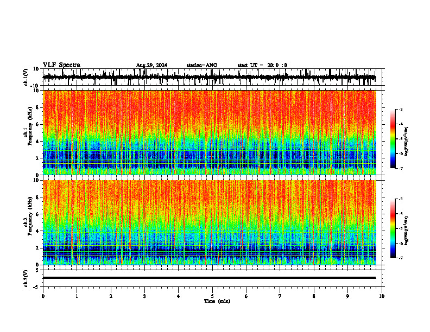Click the 'ch.3(V)' axis label
Viewport: 430px width, 332px height.
pyautogui.click(x=26, y=278)
